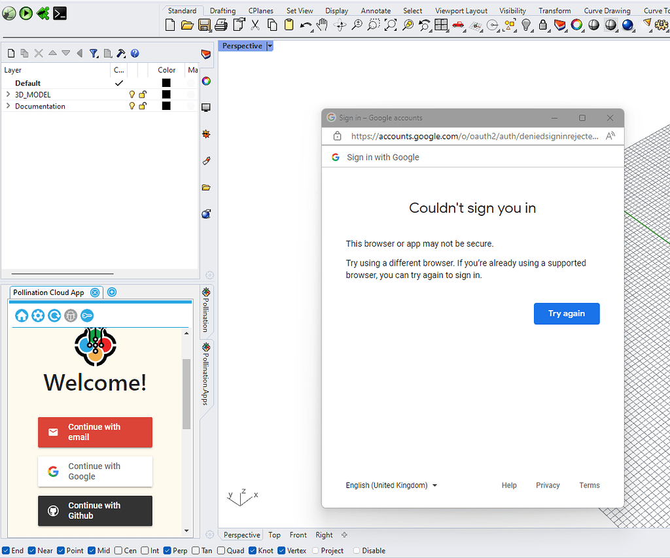This screenshot has width=670, height=558.
Task: Click the Pollination refresh icon
Action: (x=54, y=315)
